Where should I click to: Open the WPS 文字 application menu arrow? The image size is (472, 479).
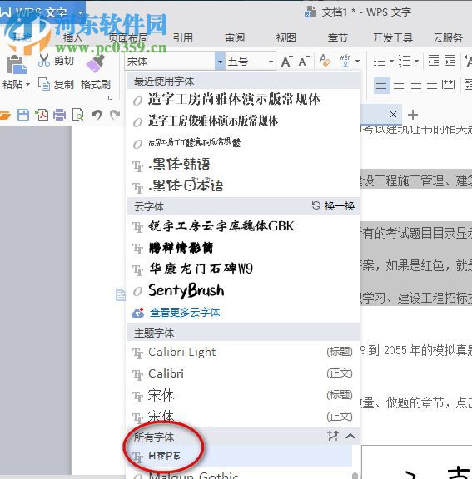[80, 12]
